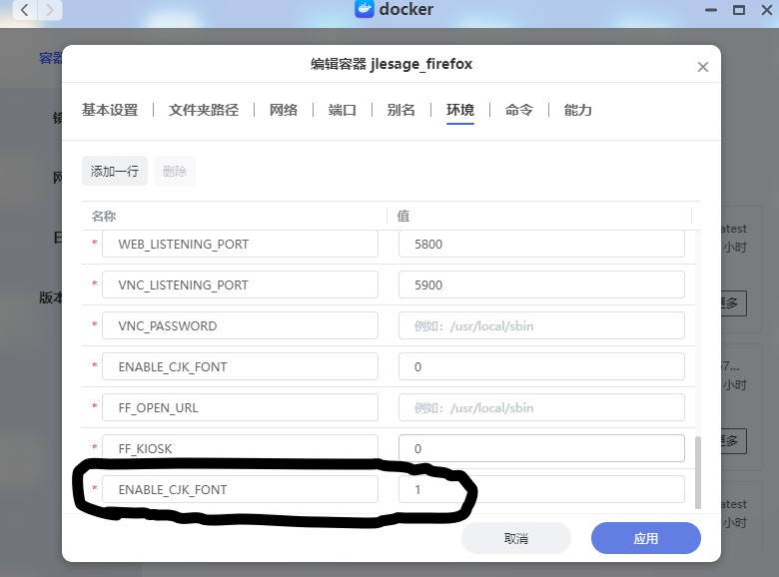Screen dimensions: 779x577
Task: Go back with the left arrow button
Action: coord(24,9)
